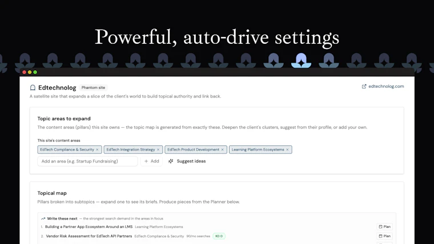The width and height of the screenshot is (434, 244).
Task: Click the Topical map heading
Action: 52,193
